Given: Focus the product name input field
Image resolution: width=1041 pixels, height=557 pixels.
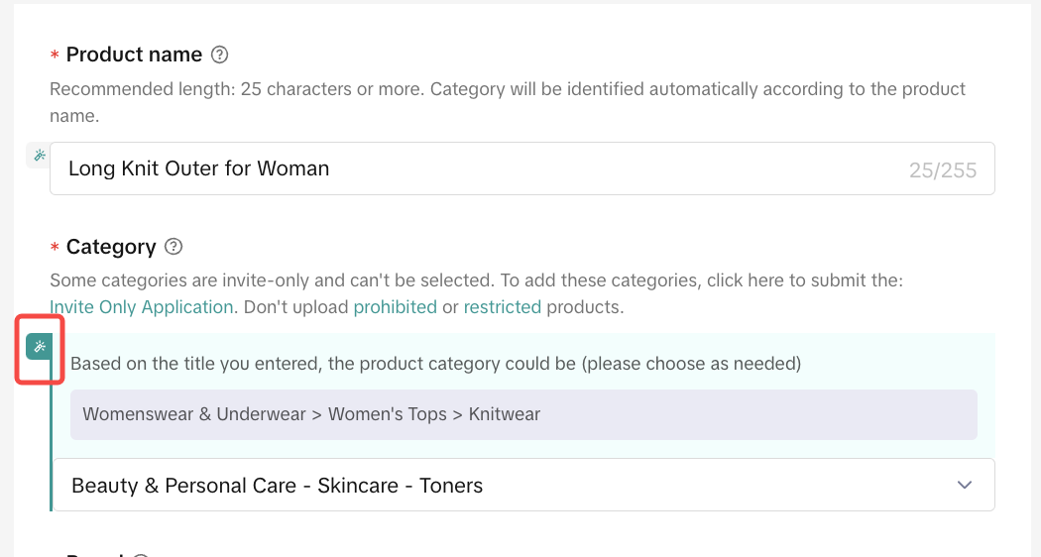Looking at the screenshot, I should point(476,168).
